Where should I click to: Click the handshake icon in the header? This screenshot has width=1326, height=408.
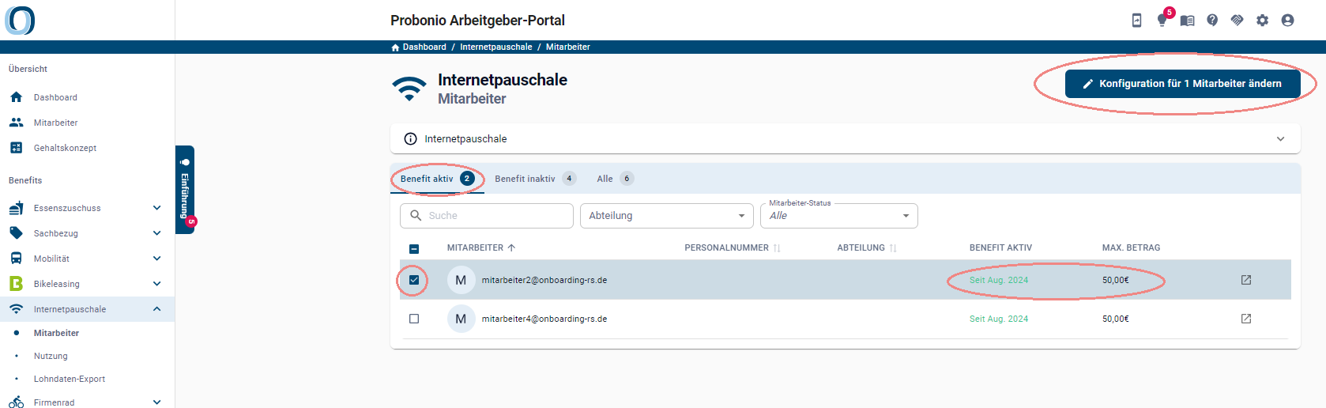click(x=1237, y=21)
